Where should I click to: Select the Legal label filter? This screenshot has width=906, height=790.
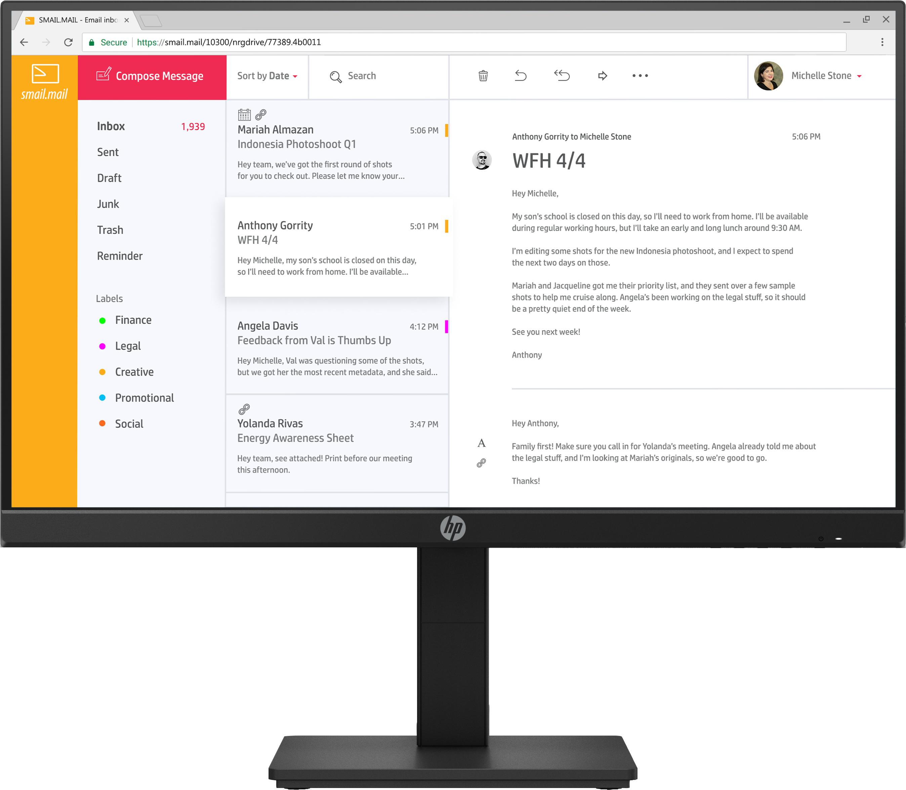128,346
